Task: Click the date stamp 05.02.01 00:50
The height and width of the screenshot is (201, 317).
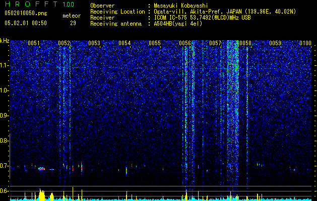Action: pyautogui.click(x=26, y=23)
